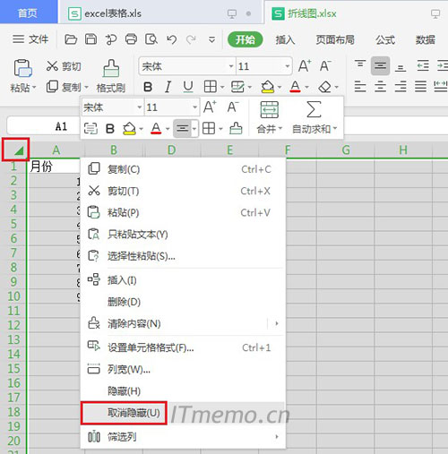This screenshot has height=454, width=448.
Task: Choose 复制(C) from context menu
Action: [183, 169]
